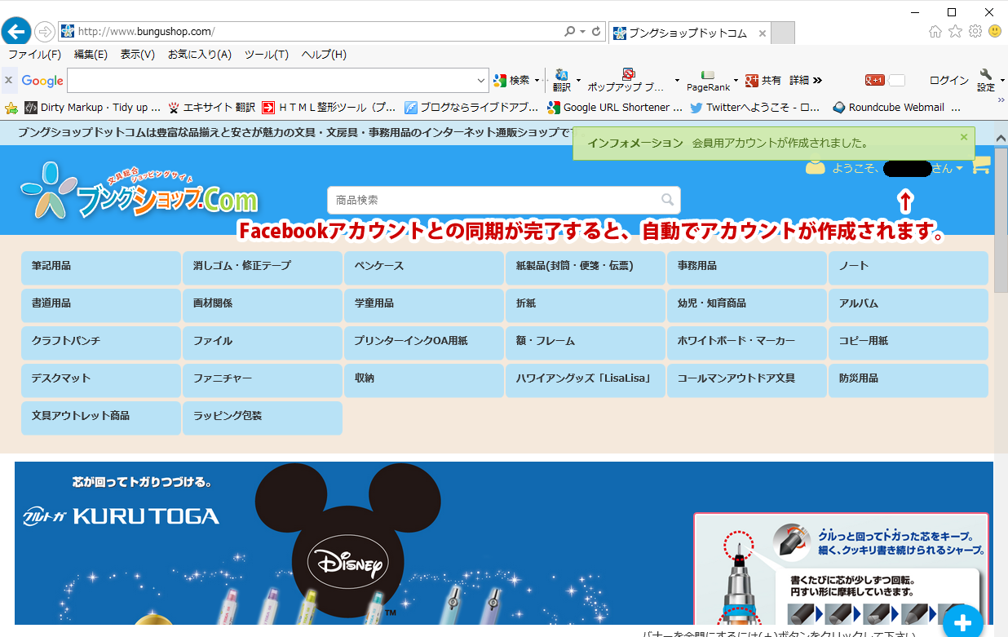Screen dimensions: 1008x637
Task: Open the browser Tools gear icon
Action: pos(975,32)
